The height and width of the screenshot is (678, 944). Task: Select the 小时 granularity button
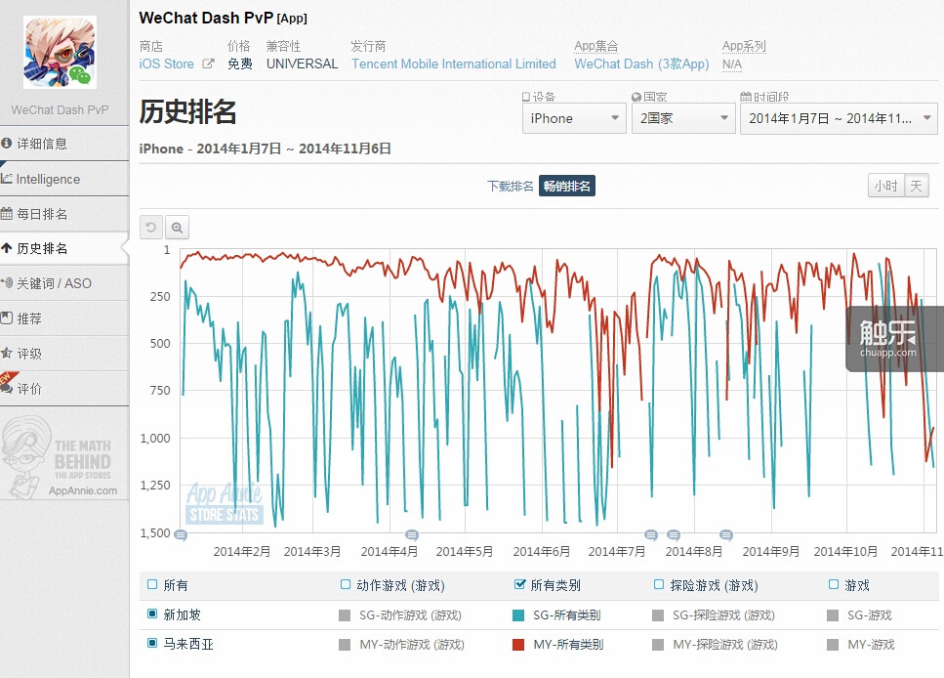pos(885,186)
